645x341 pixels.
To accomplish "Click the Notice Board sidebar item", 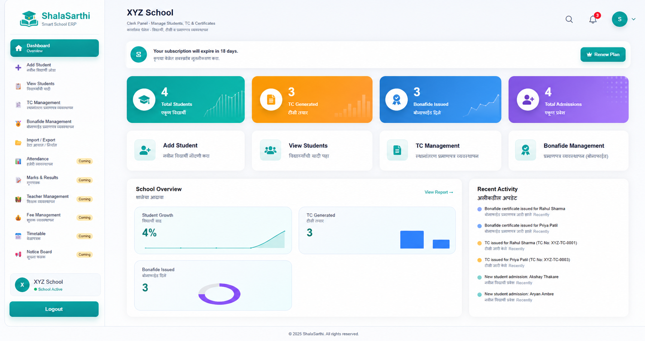I will pos(55,254).
